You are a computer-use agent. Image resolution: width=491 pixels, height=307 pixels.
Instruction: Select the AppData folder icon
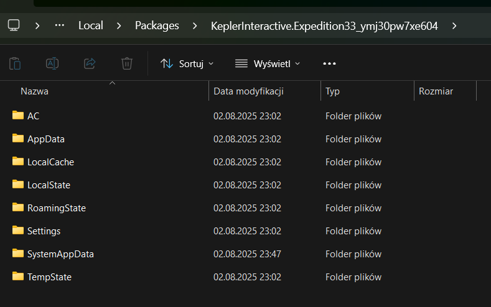18,138
